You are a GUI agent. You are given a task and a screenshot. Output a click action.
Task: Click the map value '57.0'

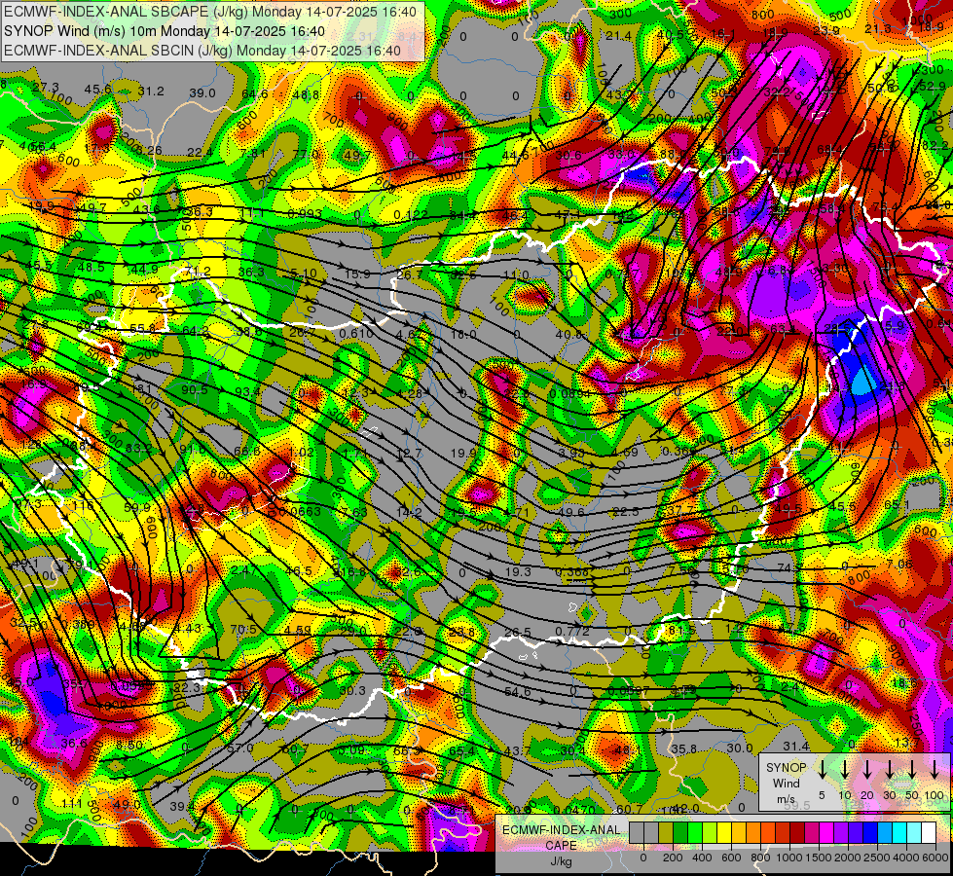pyautogui.click(x=239, y=748)
